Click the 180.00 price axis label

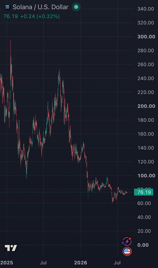pos(145,120)
